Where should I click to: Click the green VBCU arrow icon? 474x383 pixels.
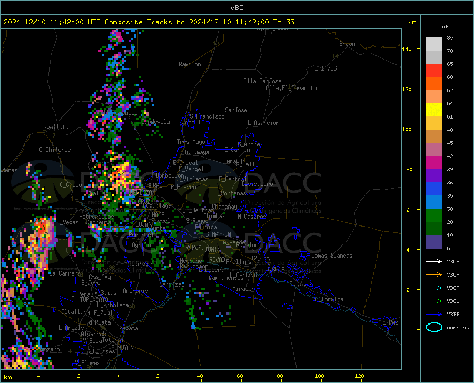[x=434, y=301]
